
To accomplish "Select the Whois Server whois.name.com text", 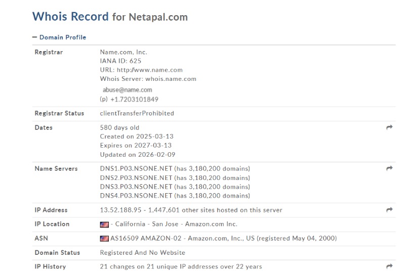I will click(148, 79).
